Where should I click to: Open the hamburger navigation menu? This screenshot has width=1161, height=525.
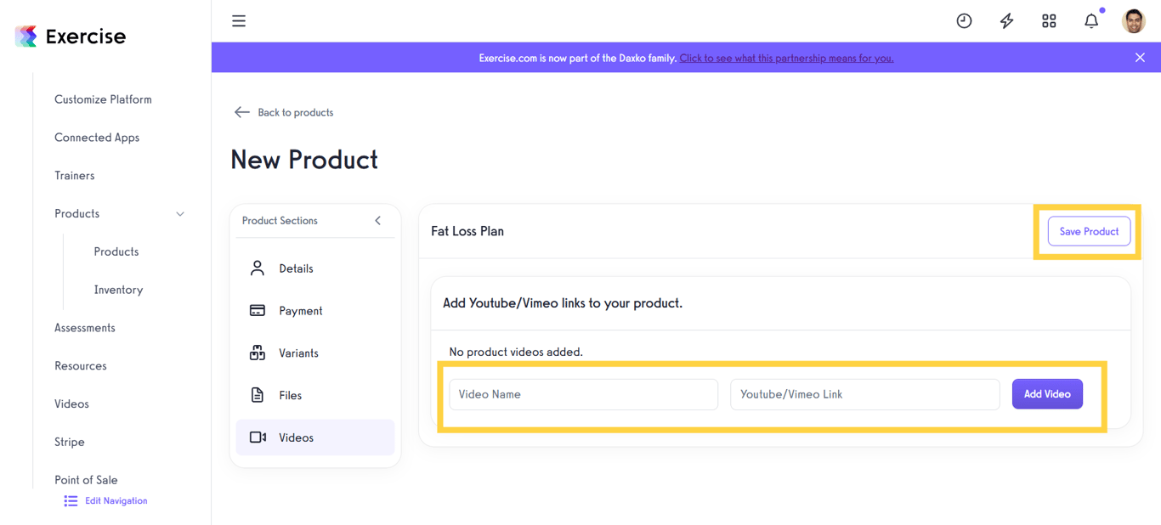[x=238, y=20]
